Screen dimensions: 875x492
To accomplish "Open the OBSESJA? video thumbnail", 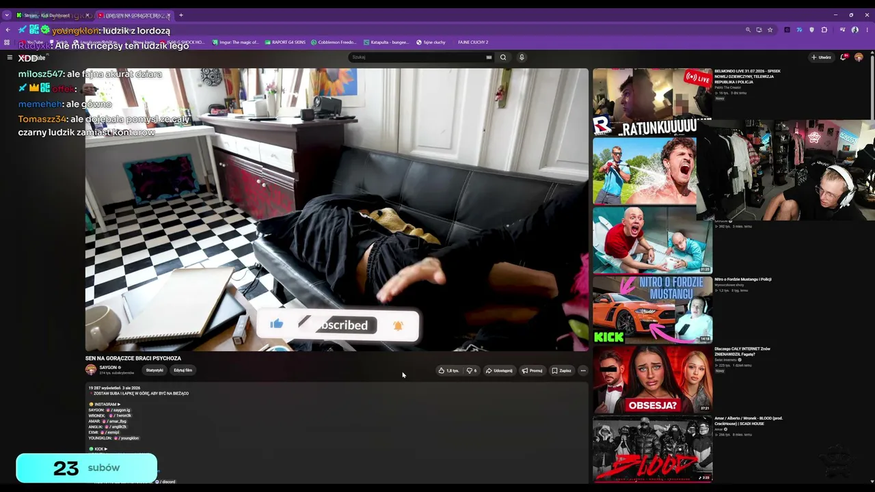I will [652, 380].
